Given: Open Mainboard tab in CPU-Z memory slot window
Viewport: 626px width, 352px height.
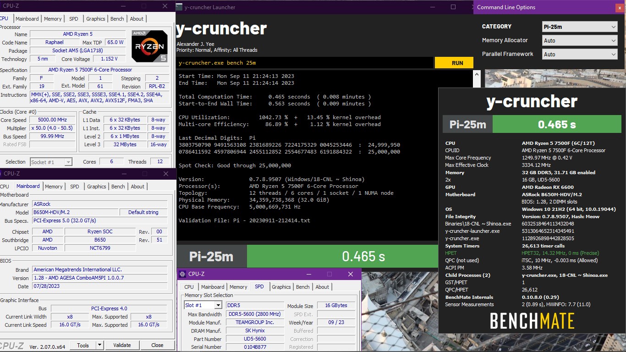Looking at the screenshot, I should click(213, 287).
